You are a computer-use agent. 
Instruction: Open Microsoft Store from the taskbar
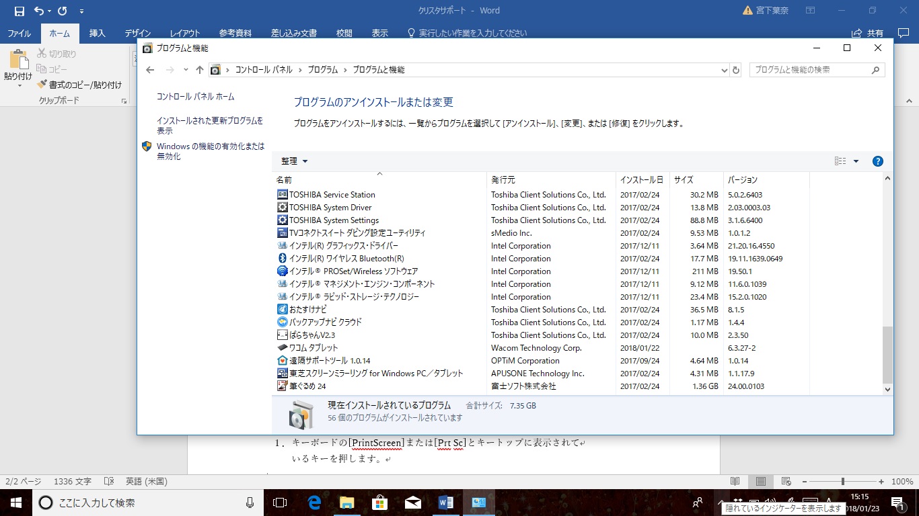[379, 502]
